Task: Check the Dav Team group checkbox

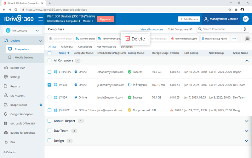Action: pyautogui.click(x=49, y=131)
